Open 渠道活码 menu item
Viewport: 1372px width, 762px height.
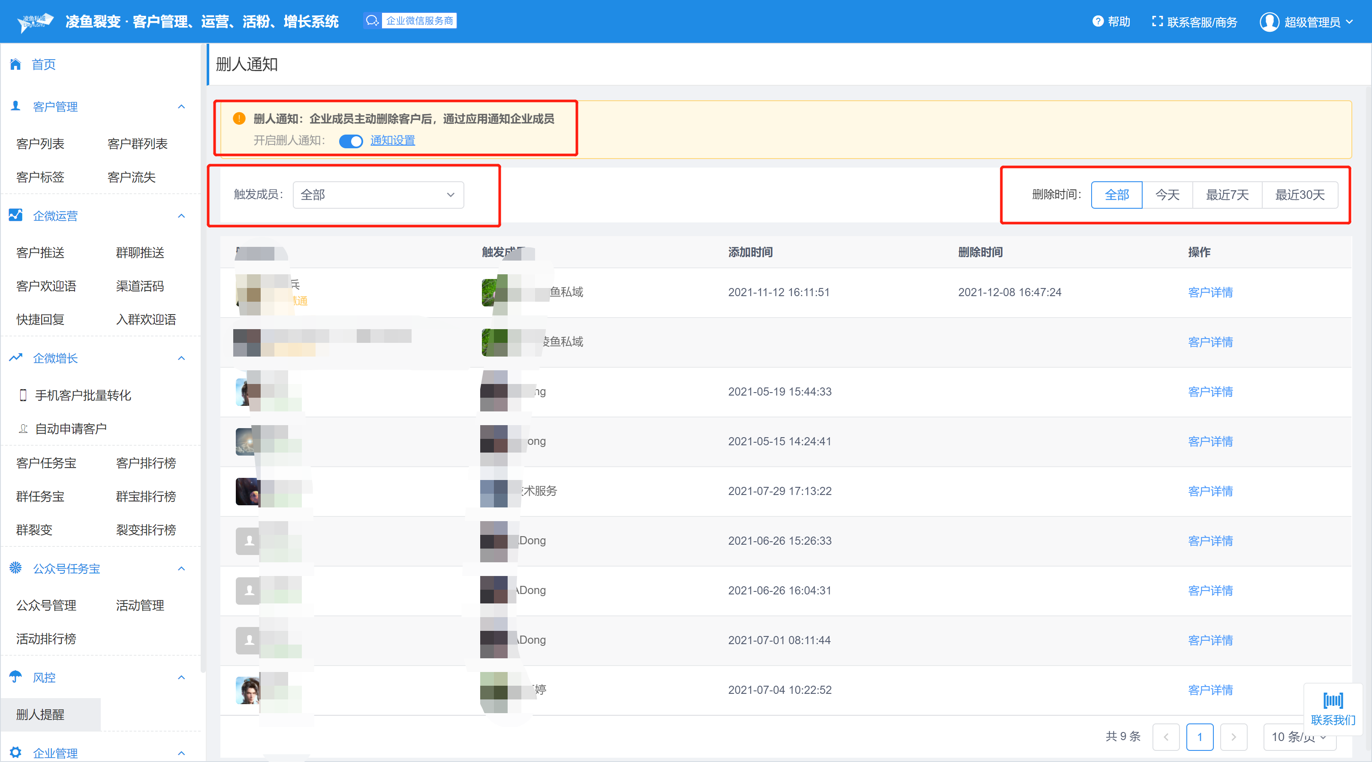139,286
